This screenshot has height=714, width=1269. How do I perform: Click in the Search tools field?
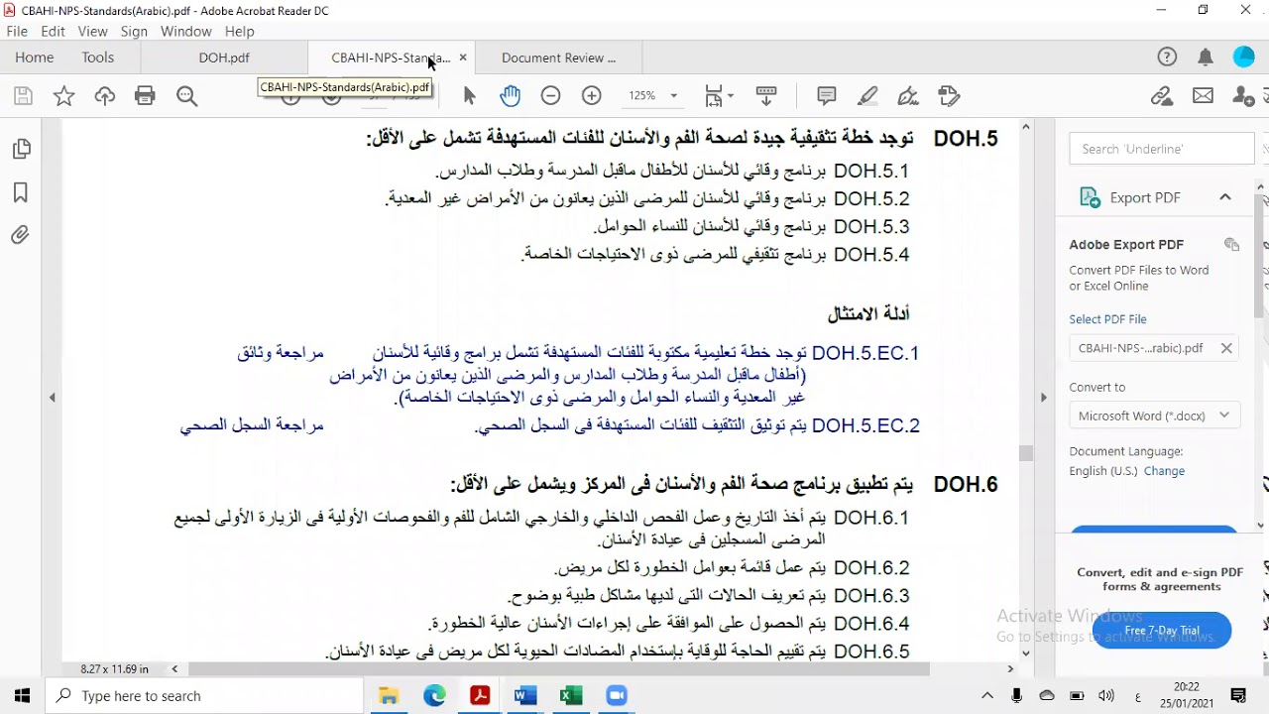tap(1162, 149)
